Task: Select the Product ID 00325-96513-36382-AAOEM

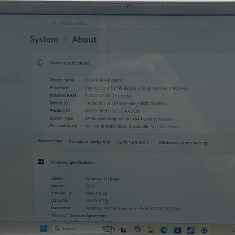Action: 112,111
